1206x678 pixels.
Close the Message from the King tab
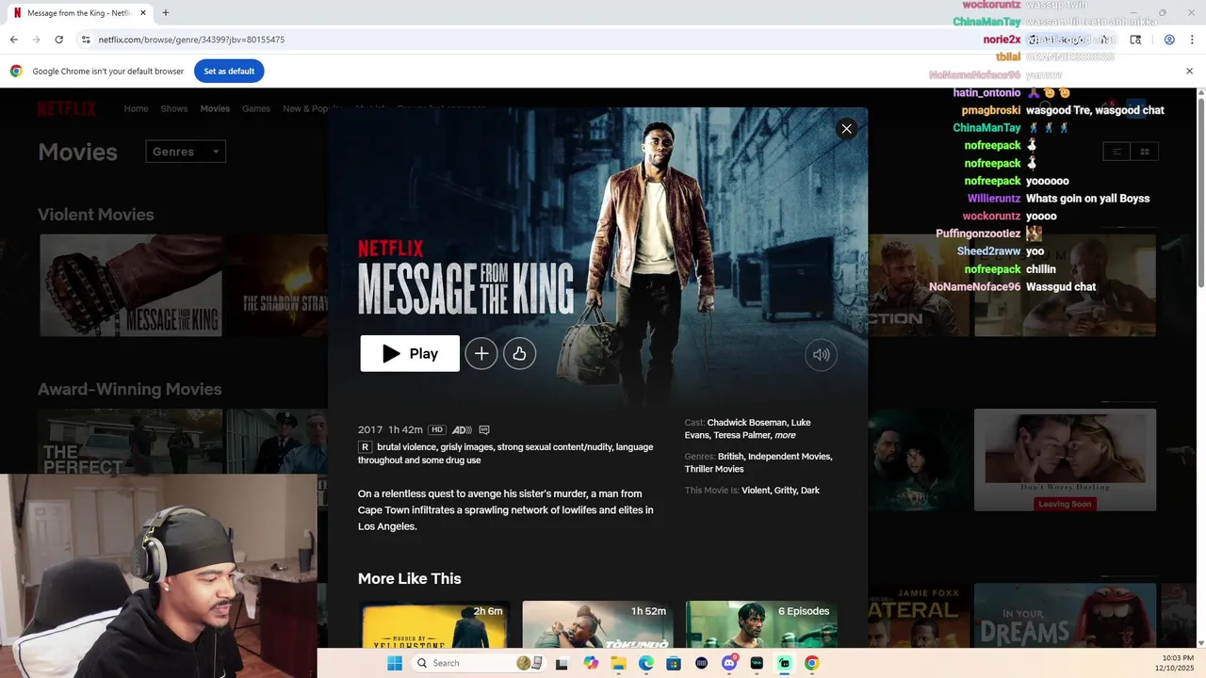click(x=142, y=13)
